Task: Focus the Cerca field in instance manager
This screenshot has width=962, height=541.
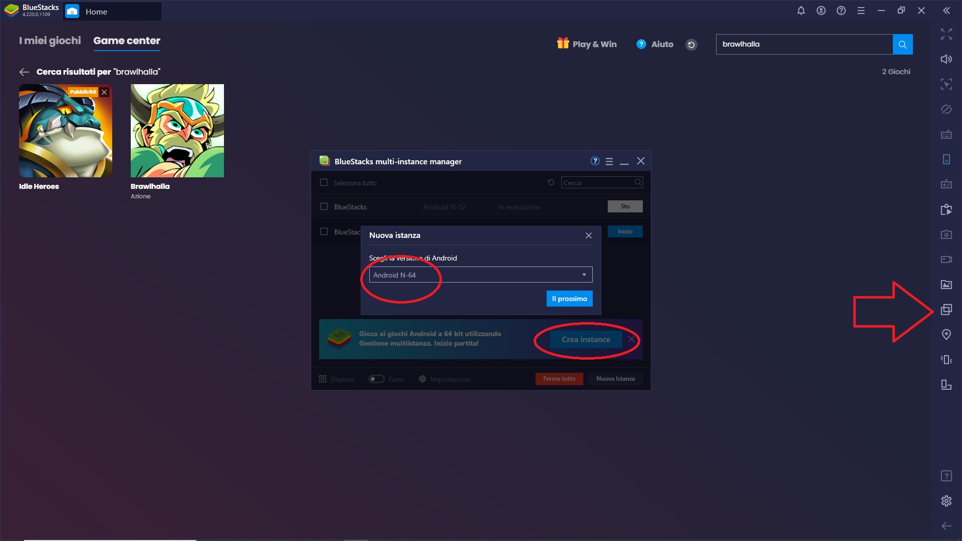Action: pyautogui.click(x=602, y=183)
